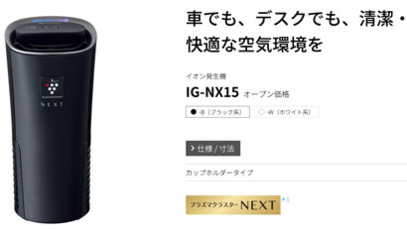Open the *1 footnote link beside the badge
Image resolution: width=407 pixels, height=229 pixels.
[285, 199]
